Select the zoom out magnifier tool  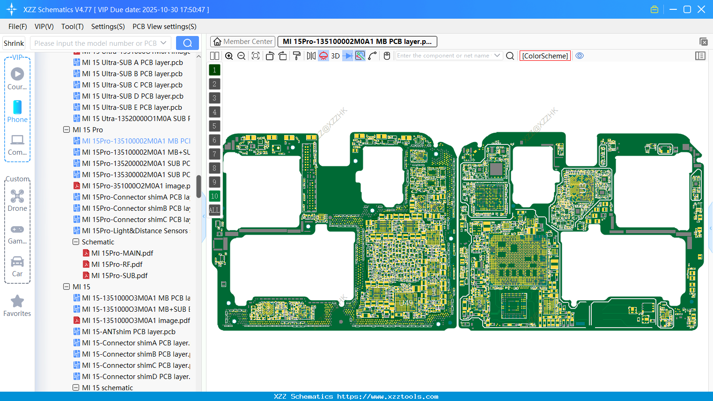(x=242, y=56)
